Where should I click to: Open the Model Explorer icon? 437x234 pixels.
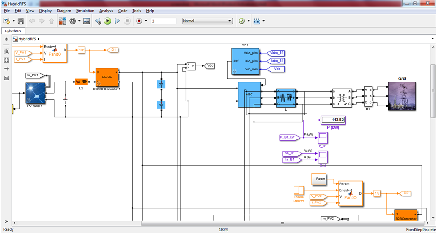(86, 21)
